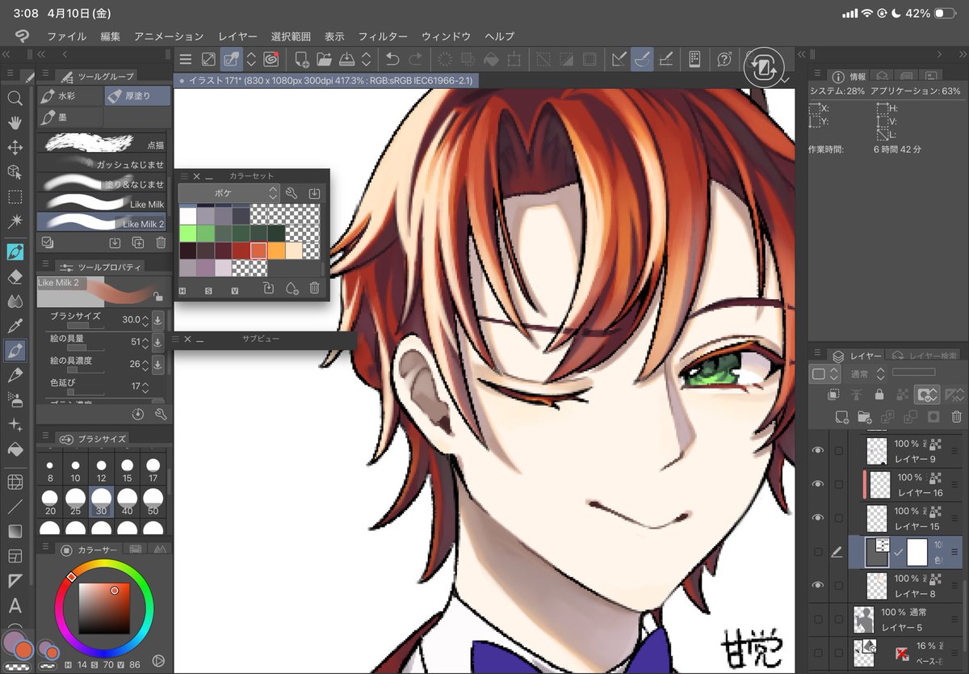Select the Auto select magic wand tool

click(x=15, y=221)
